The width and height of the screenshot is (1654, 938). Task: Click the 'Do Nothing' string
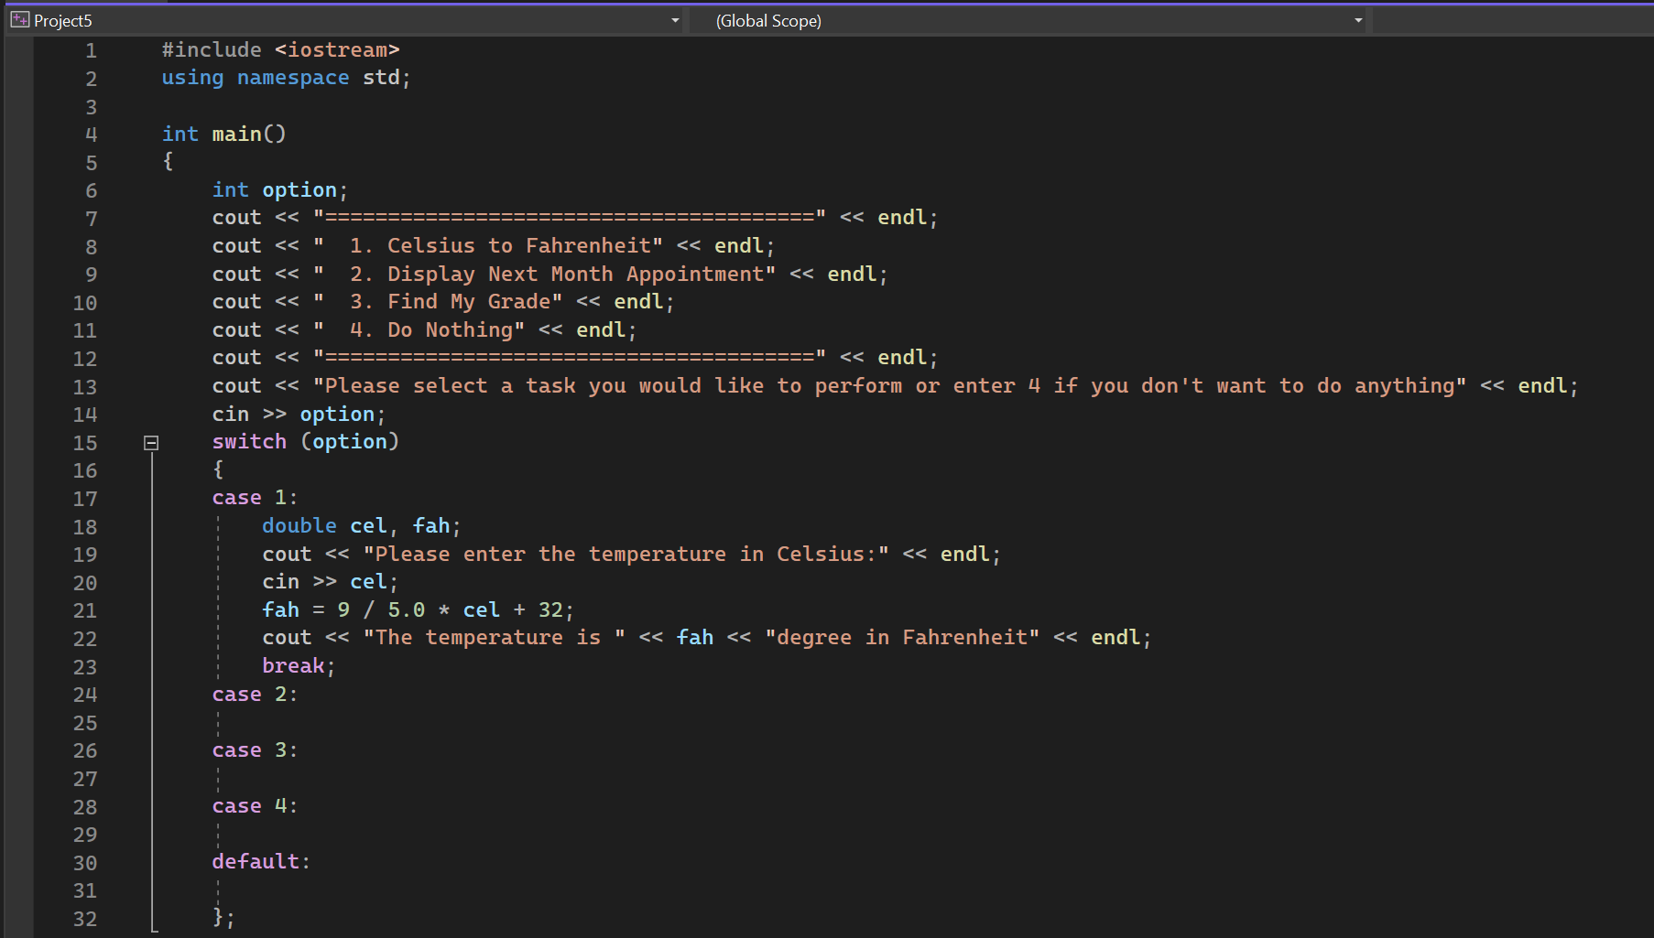(419, 330)
